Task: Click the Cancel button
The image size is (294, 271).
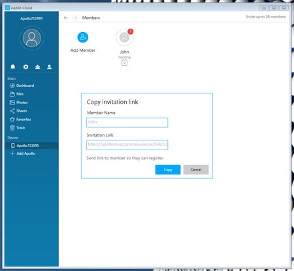Action: click(196, 170)
